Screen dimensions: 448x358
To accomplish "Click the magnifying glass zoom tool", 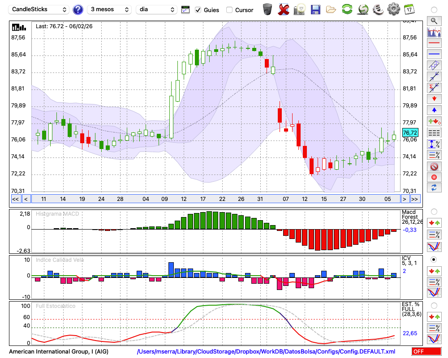I will tap(434, 21).
